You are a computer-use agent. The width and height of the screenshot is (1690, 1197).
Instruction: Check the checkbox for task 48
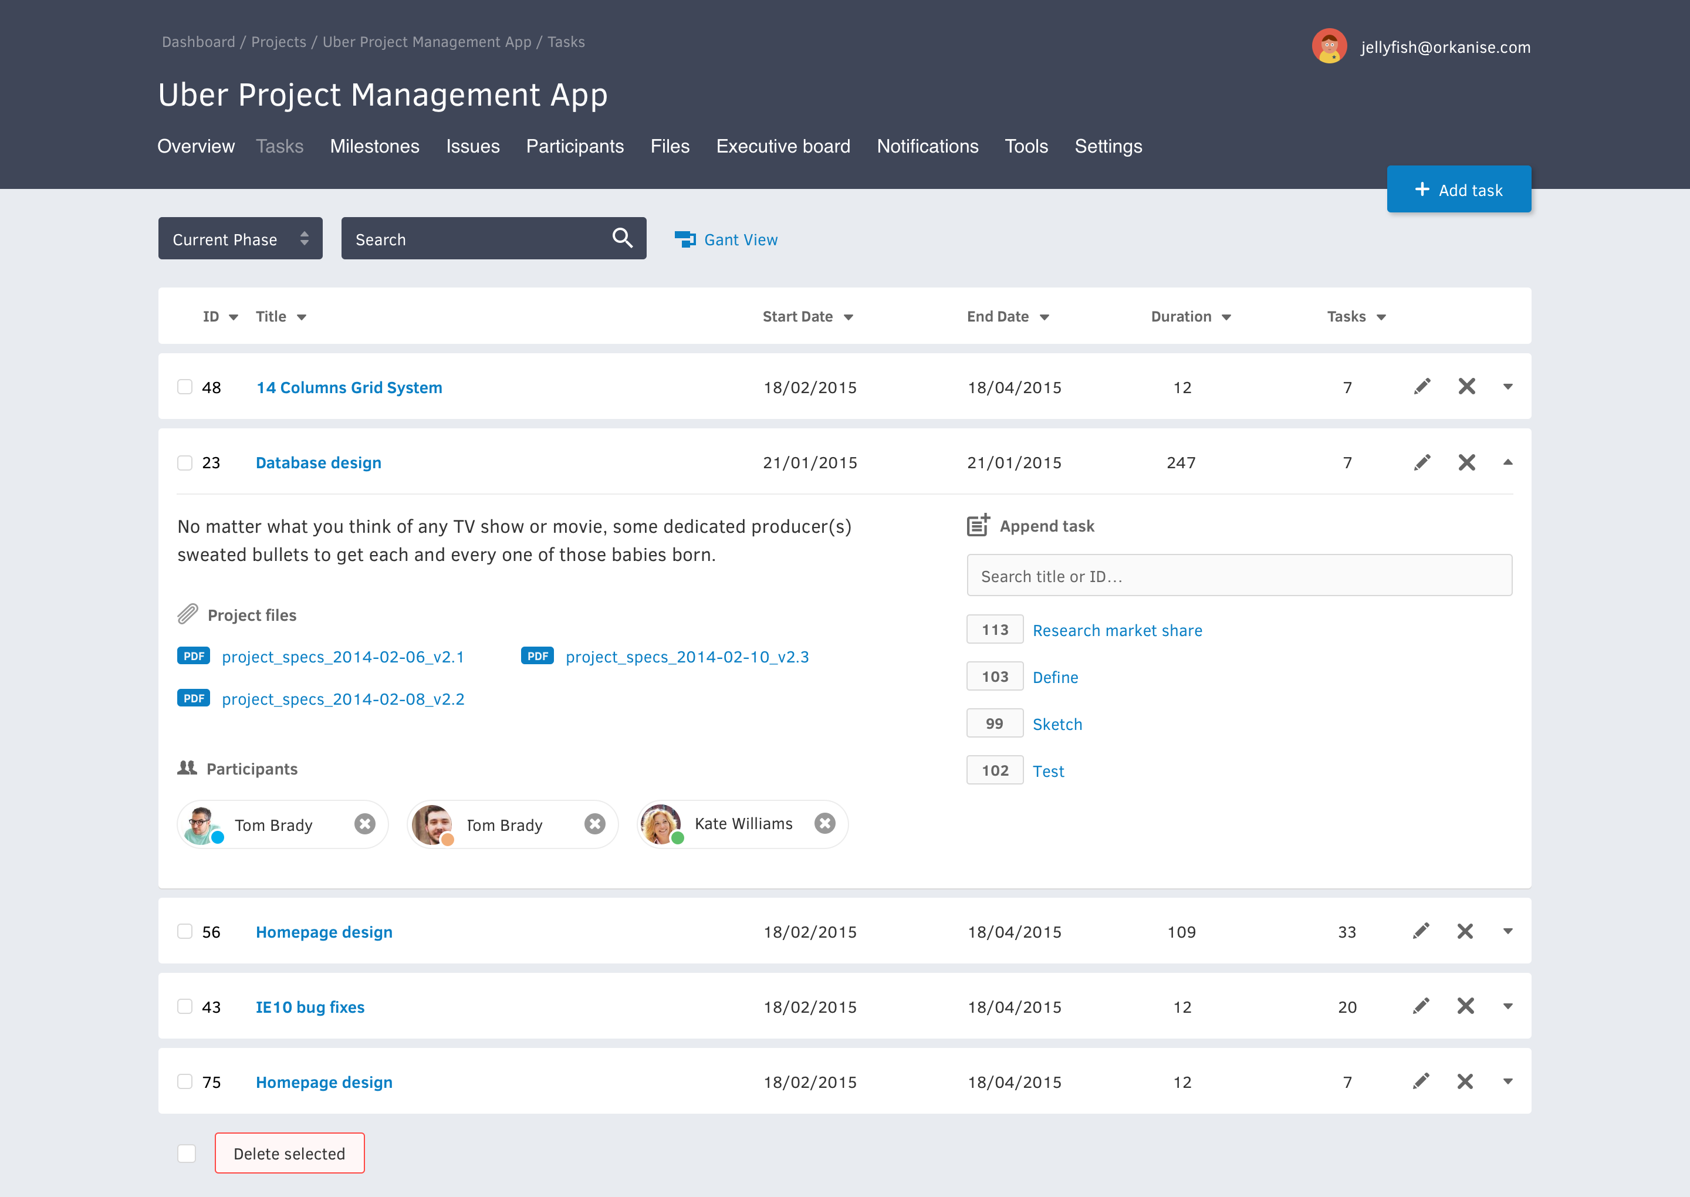184,387
